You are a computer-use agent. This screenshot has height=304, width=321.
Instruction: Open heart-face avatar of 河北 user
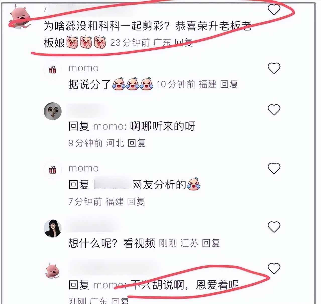[x=52, y=111]
